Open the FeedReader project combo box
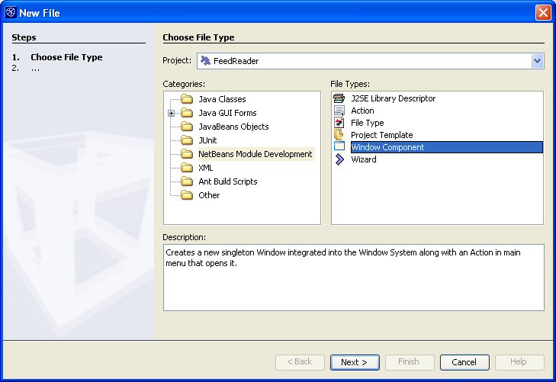 pyautogui.click(x=370, y=61)
